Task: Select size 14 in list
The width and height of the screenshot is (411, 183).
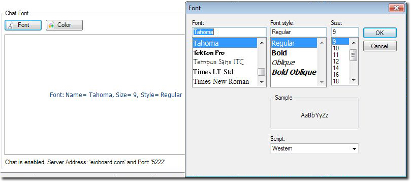Action: 340,68
